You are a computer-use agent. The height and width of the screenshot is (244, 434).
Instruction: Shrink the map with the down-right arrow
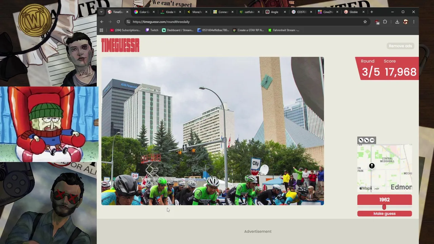pyautogui.click(x=367, y=140)
